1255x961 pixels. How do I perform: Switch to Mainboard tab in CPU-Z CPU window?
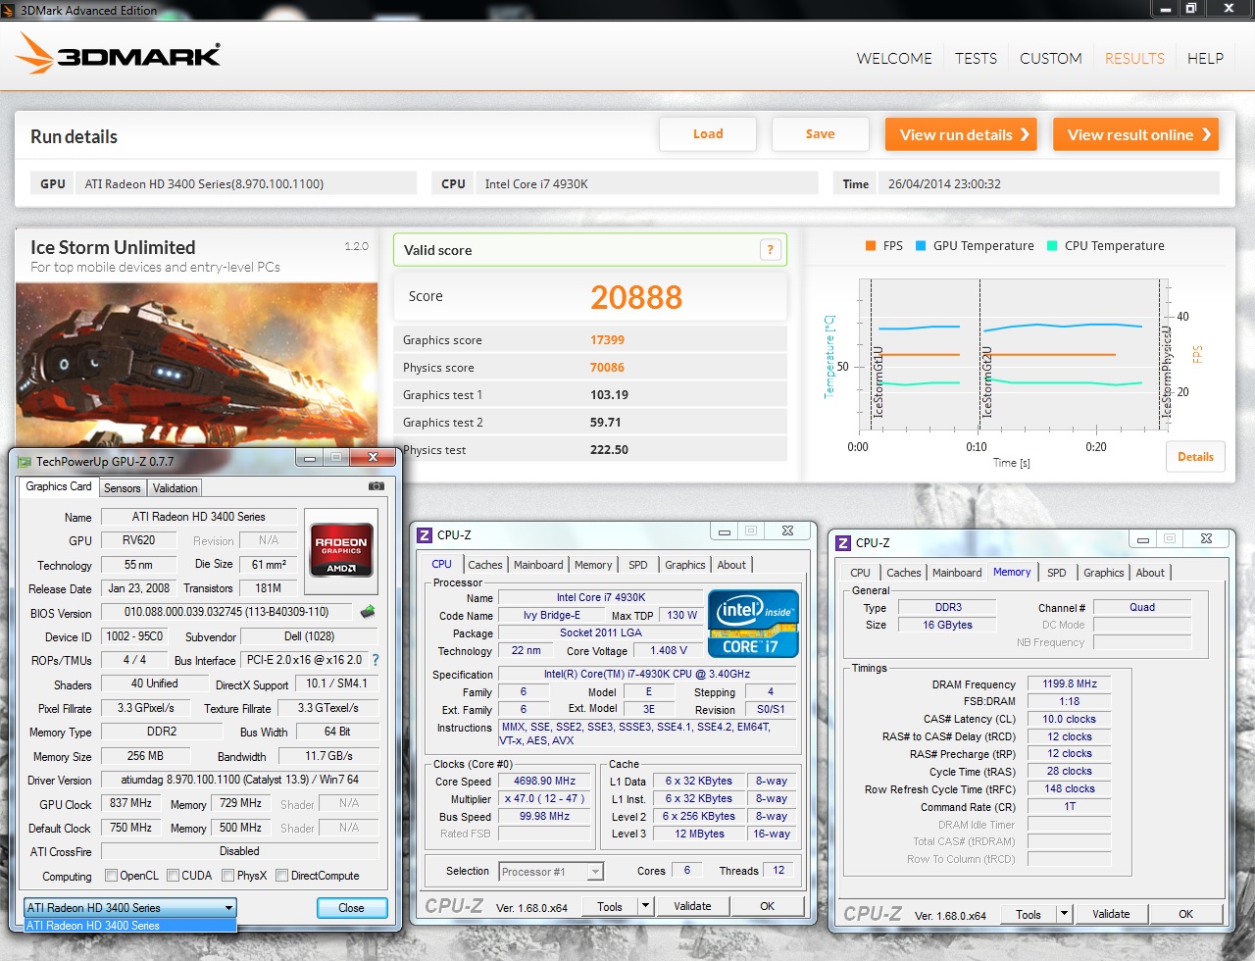click(x=538, y=565)
